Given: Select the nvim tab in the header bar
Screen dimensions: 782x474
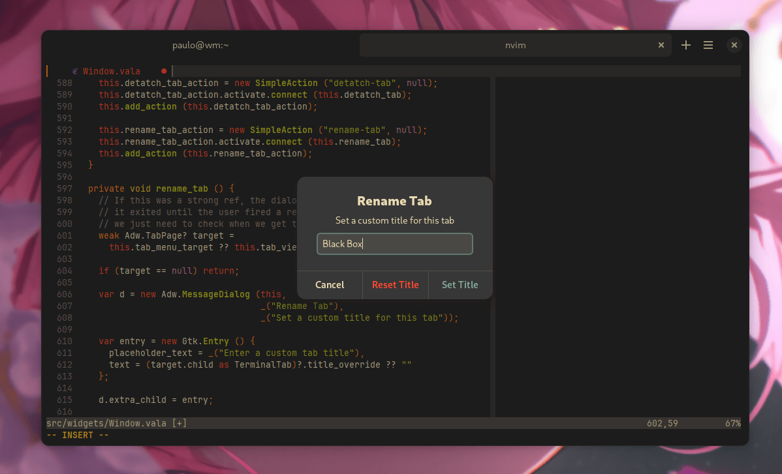Looking at the screenshot, I should [x=515, y=45].
